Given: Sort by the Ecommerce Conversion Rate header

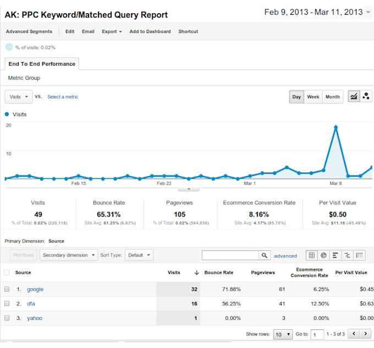Looking at the screenshot, I should (309, 273).
